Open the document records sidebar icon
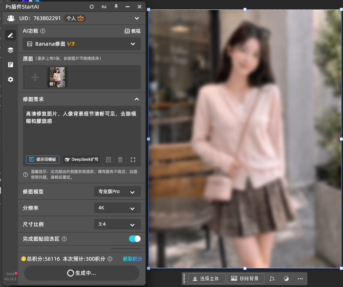The height and width of the screenshot is (287, 343). 10,65
